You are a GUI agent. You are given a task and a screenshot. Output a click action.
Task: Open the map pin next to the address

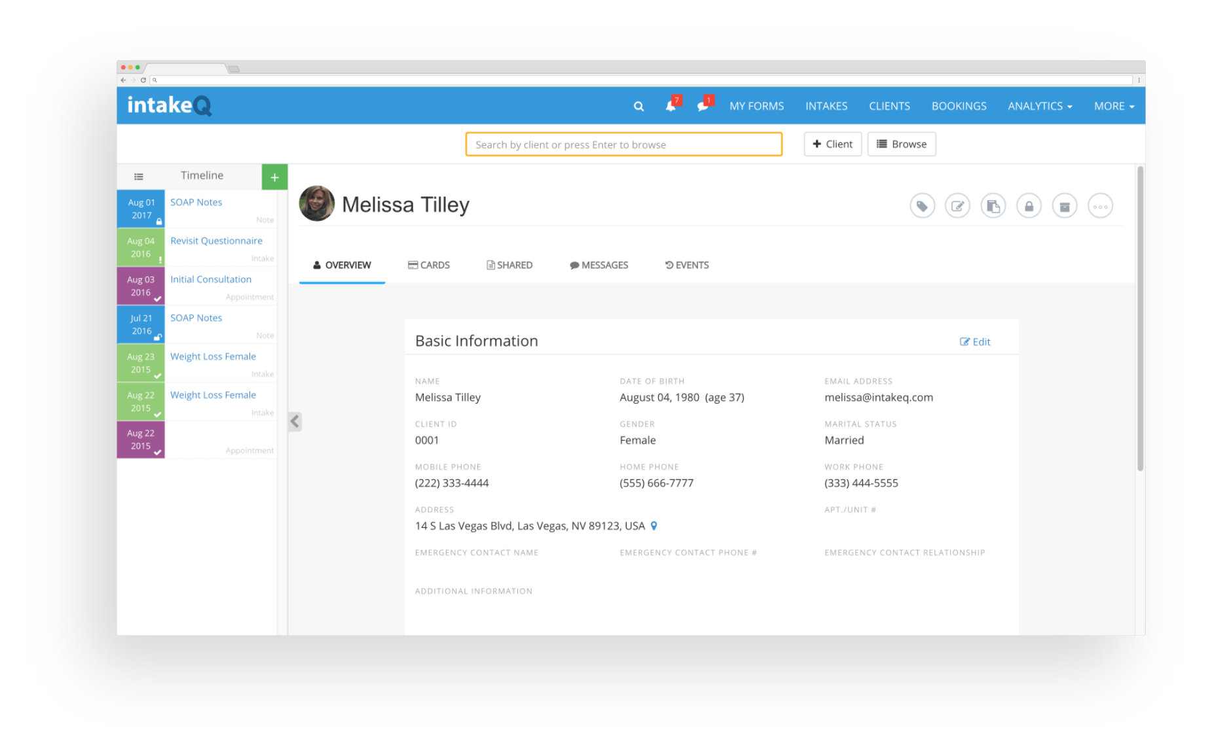coord(653,525)
